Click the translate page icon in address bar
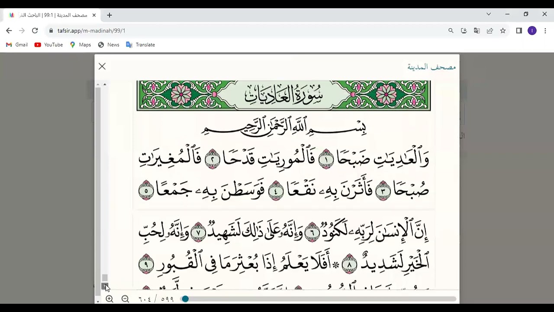 click(x=477, y=31)
